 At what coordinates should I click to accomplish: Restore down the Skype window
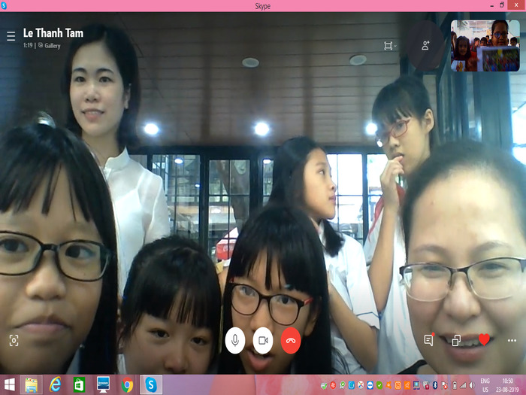click(502, 5)
